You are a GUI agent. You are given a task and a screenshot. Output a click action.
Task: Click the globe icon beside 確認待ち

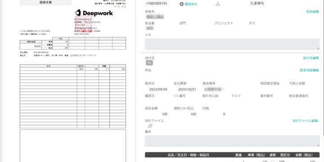tap(181, 4)
